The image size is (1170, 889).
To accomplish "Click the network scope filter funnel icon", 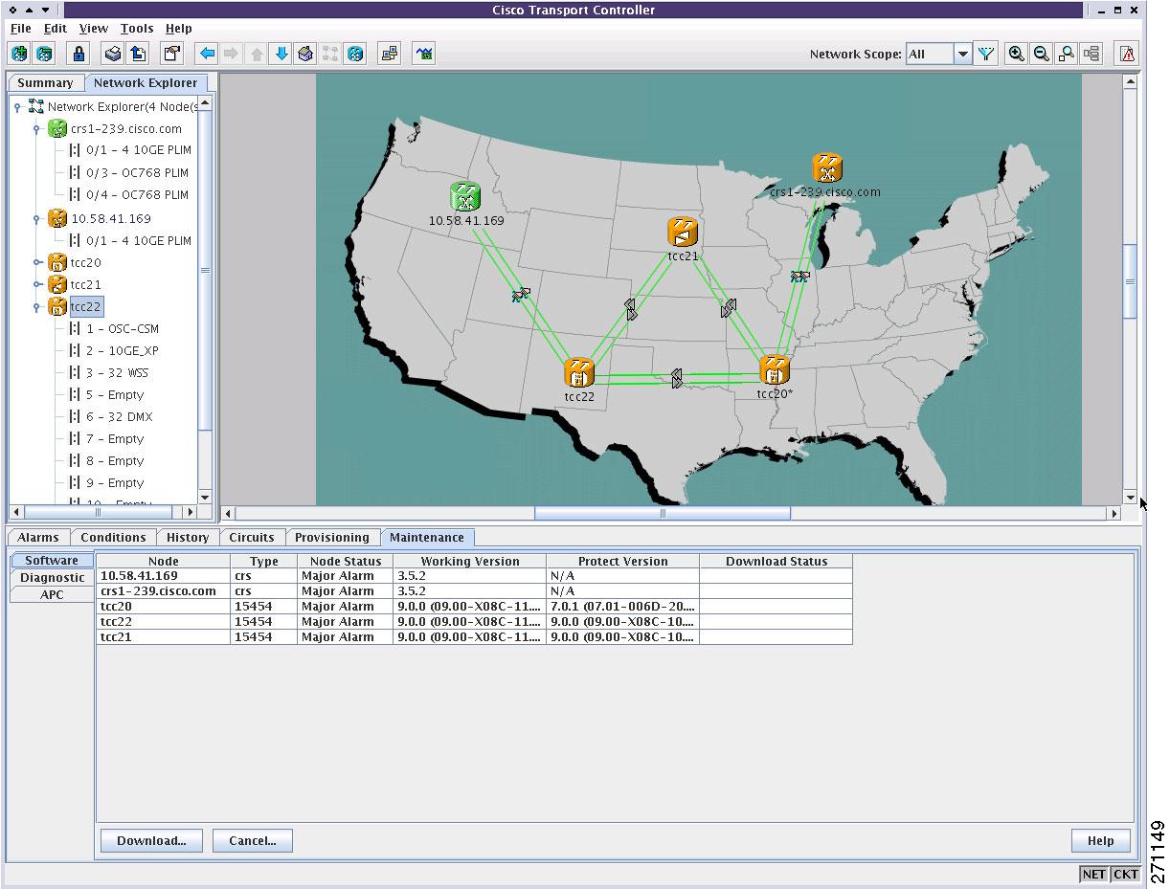I will click(x=985, y=54).
